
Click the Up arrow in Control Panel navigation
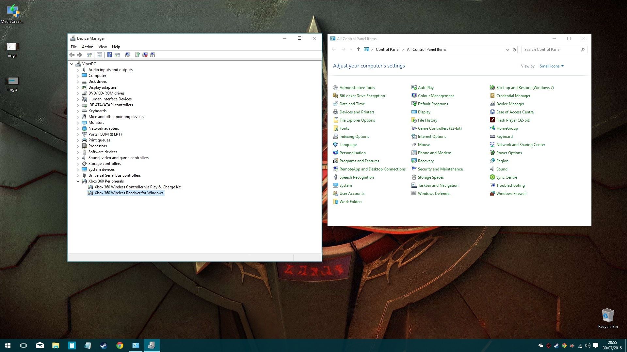click(358, 50)
